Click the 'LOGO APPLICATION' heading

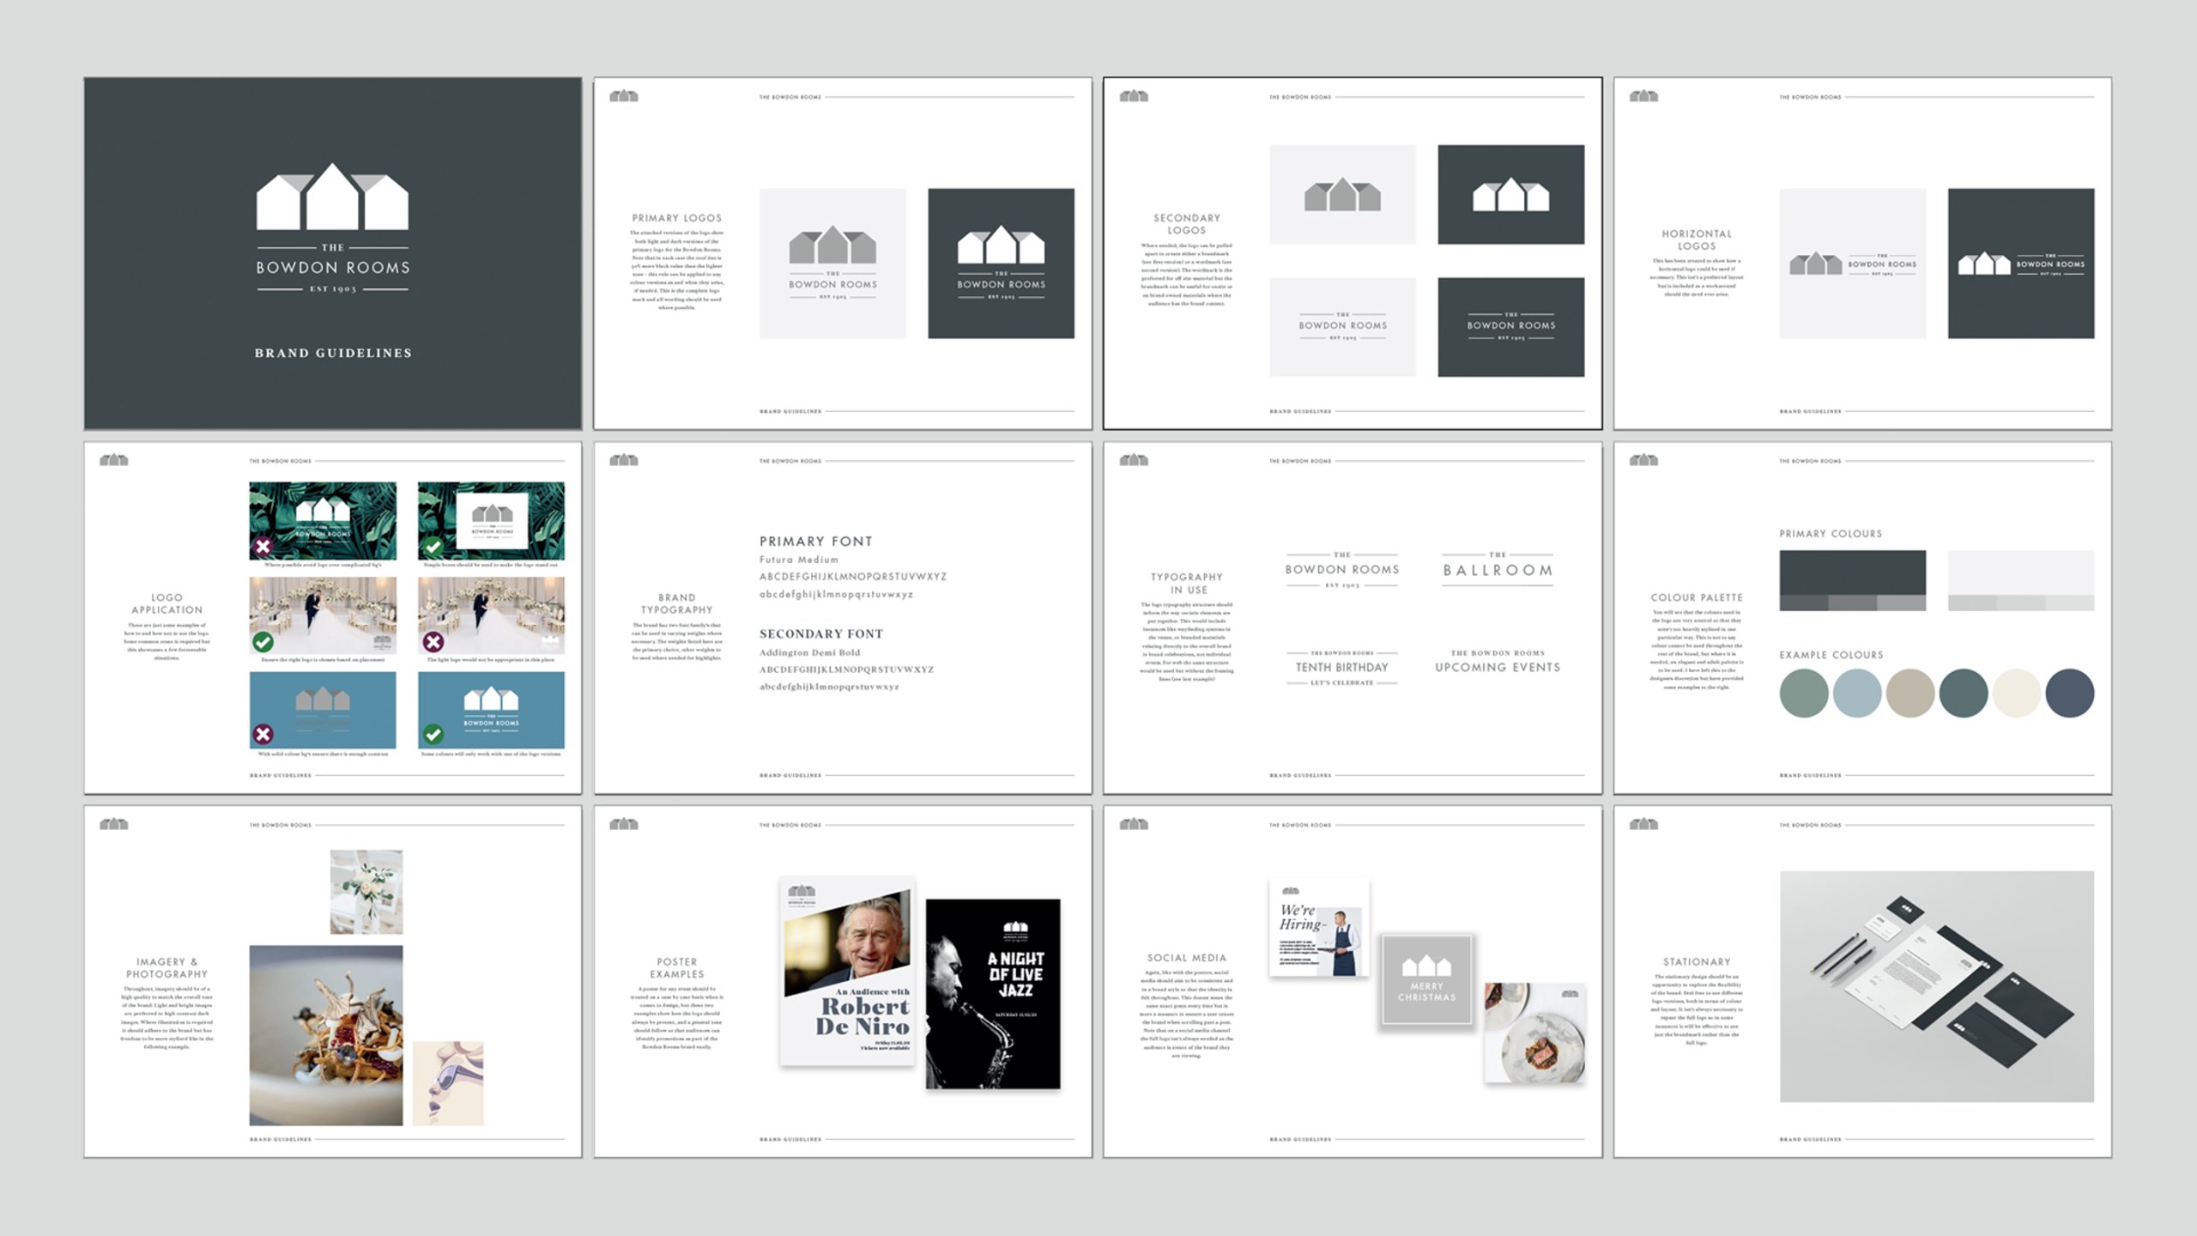(167, 603)
